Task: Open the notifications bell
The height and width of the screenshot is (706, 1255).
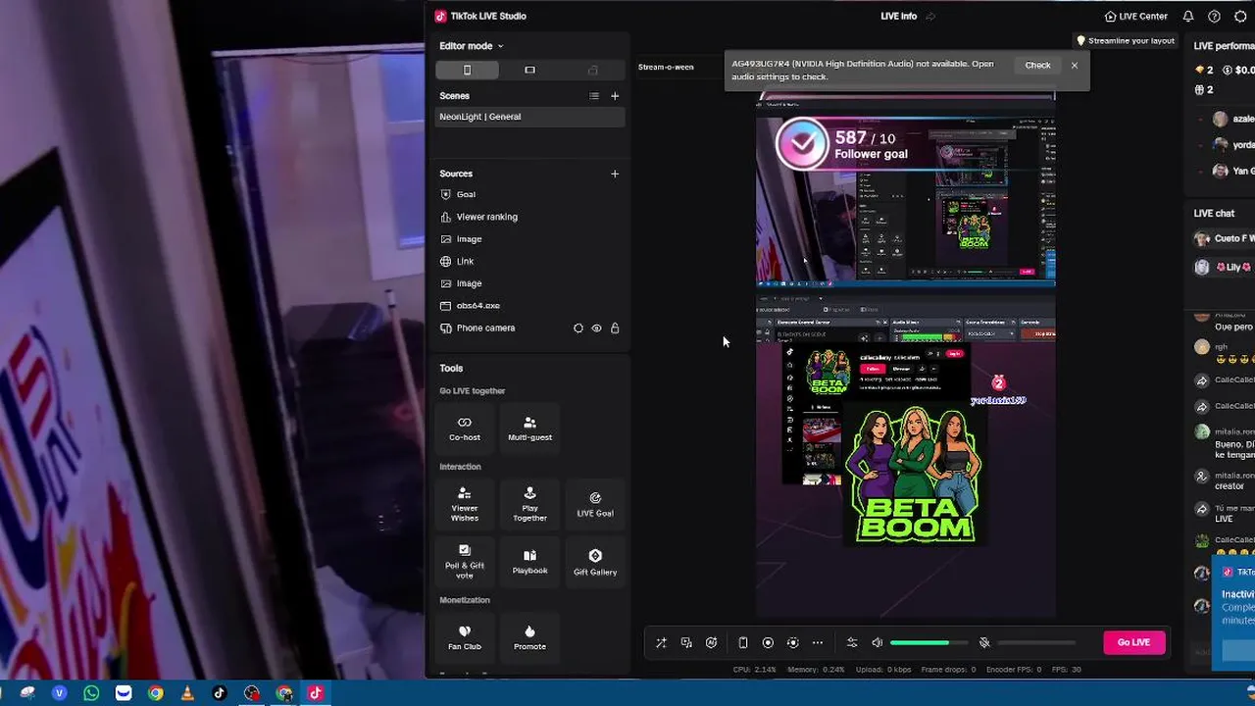Action: [1188, 17]
